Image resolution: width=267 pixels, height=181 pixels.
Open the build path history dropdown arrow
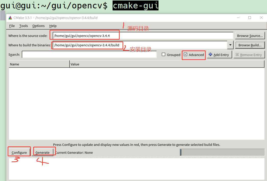(230, 45)
